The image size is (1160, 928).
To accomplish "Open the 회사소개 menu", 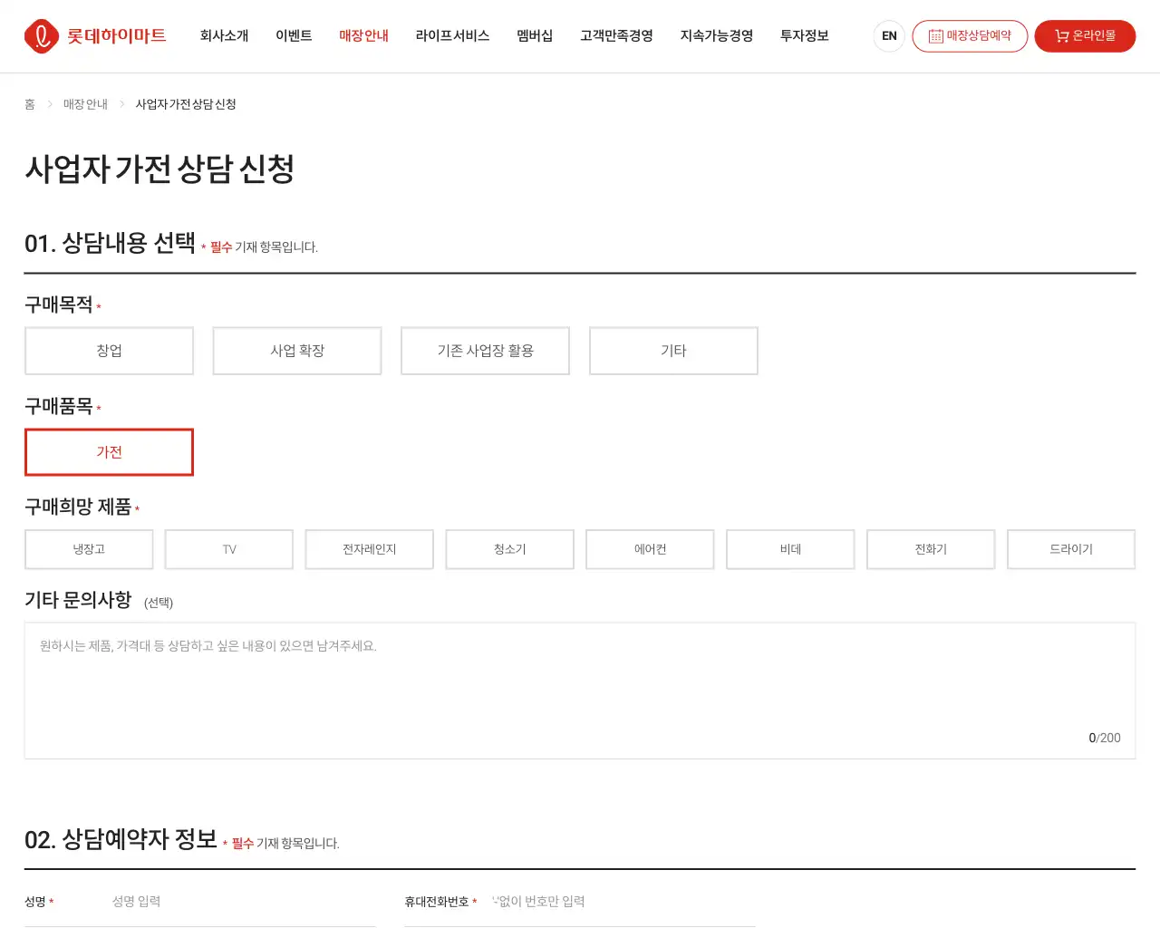I will [224, 36].
